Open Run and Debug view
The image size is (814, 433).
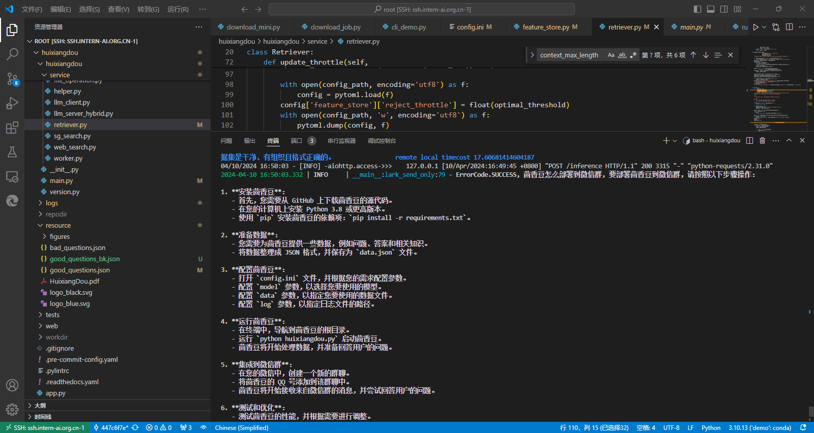point(12,103)
